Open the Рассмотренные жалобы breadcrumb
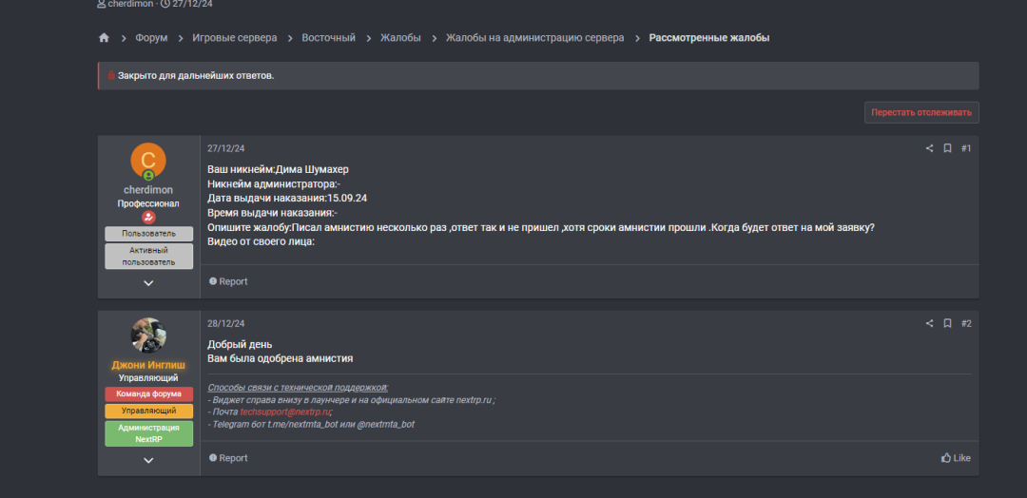The image size is (1027, 498). [x=708, y=38]
